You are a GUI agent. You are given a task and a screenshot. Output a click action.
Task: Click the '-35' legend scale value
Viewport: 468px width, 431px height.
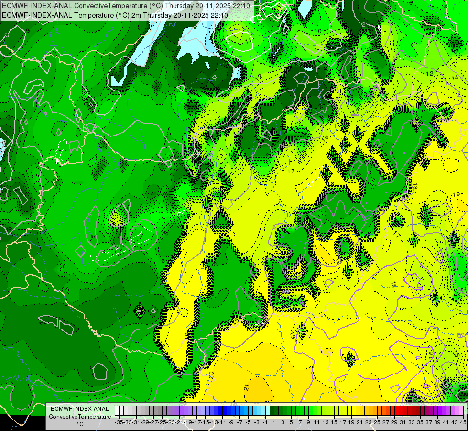(x=119, y=423)
